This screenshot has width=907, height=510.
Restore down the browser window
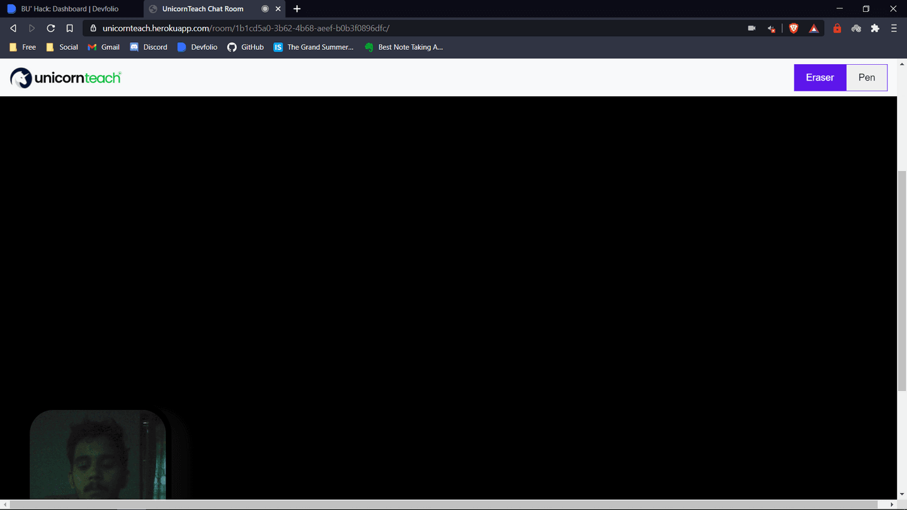point(866,9)
